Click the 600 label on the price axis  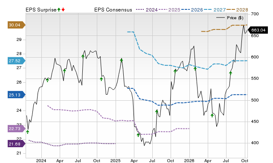(255, 57)
